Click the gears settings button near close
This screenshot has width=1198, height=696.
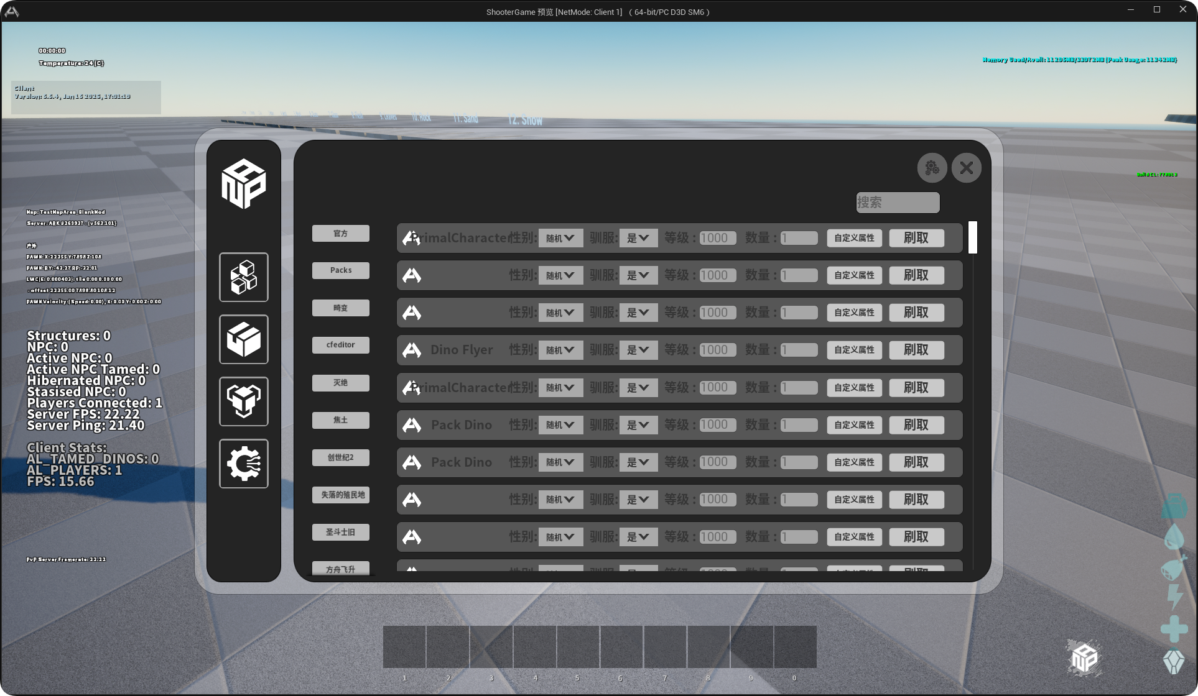click(931, 168)
